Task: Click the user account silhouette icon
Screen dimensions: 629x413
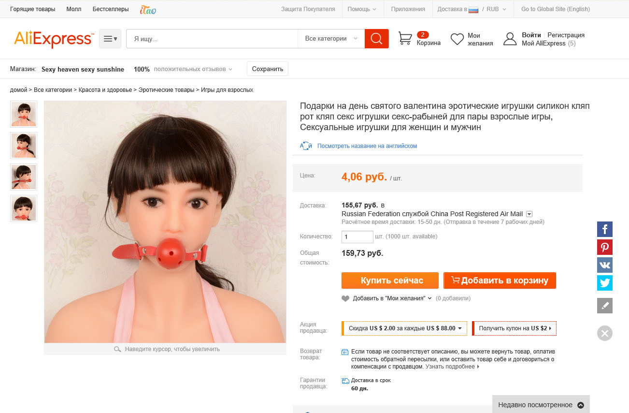Action: (x=510, y=39)
